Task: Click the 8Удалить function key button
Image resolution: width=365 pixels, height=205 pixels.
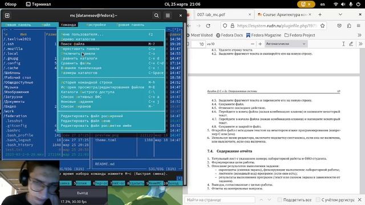Action: 136,183
